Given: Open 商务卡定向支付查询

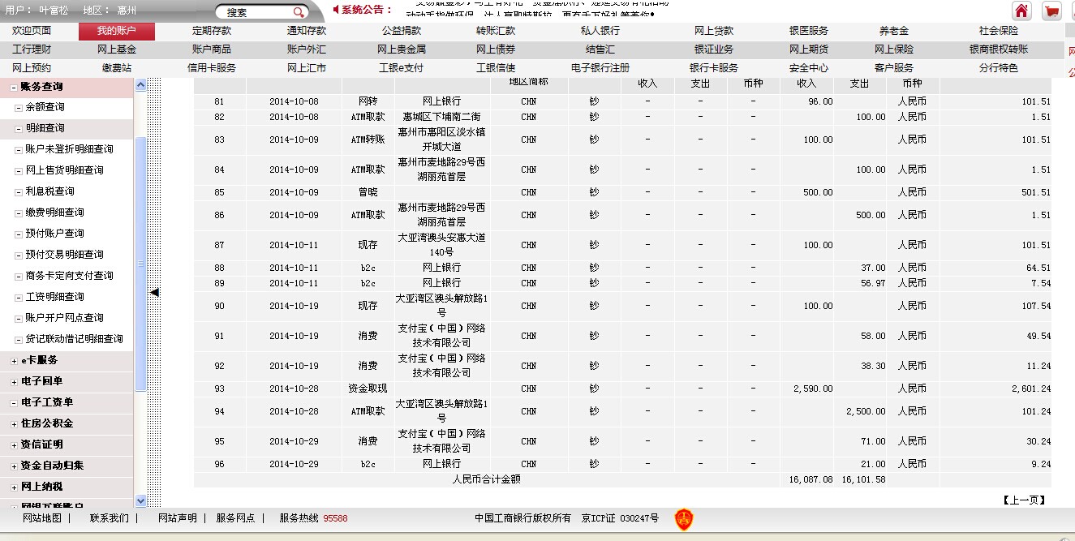Looking at the screenshot, I should pos(69,276).
